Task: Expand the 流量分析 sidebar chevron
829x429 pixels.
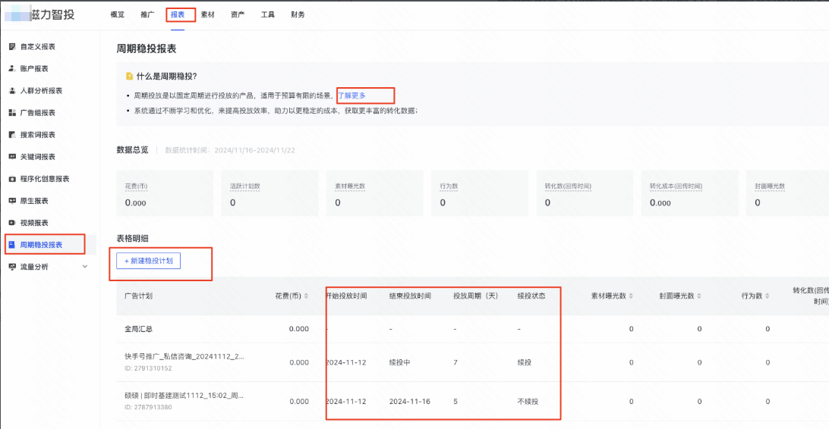Action: click(x=84, y=267)
